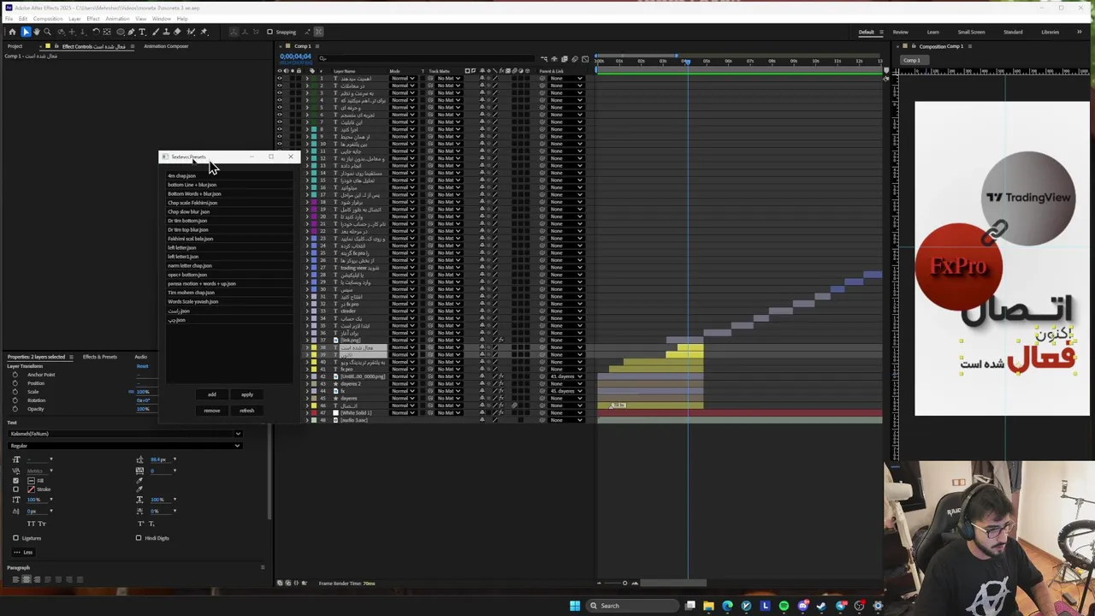Screen dimensions: 1095x616
Task: Hide layer 10 with its eye toggle
Action: [x=279, y=144]
